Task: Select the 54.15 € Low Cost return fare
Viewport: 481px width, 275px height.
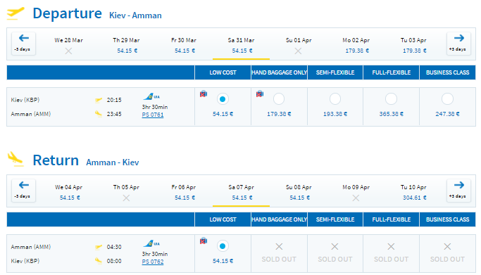Action: point(223,246)
